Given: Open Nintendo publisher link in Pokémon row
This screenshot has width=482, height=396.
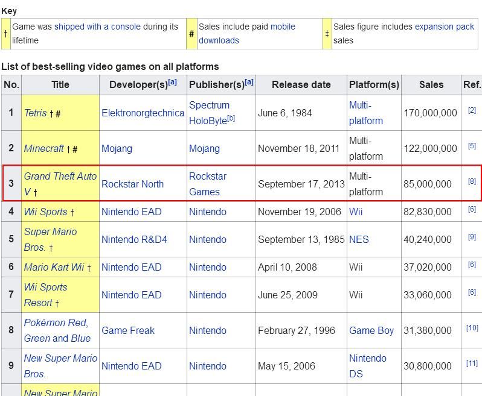Looking at the screenshot, I should [208, 330].
